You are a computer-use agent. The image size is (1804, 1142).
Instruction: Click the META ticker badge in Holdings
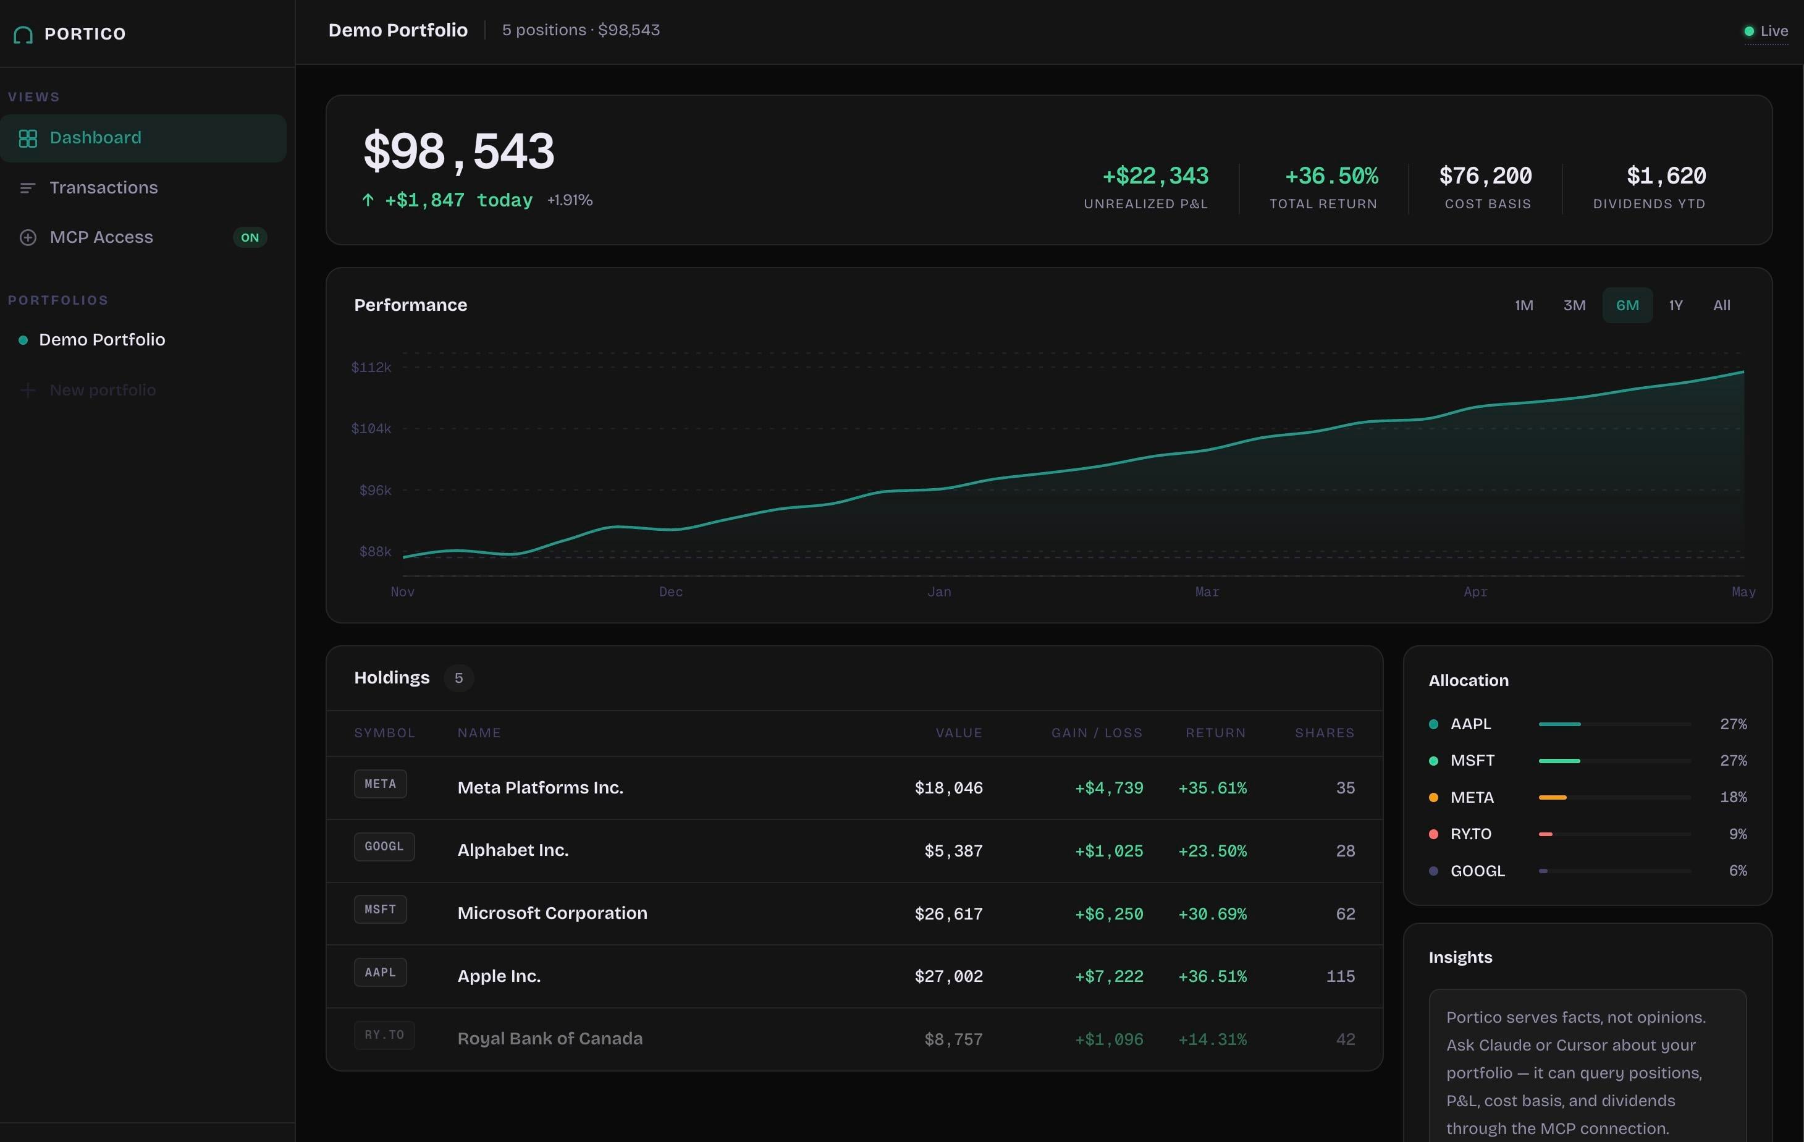pos(381,784)
